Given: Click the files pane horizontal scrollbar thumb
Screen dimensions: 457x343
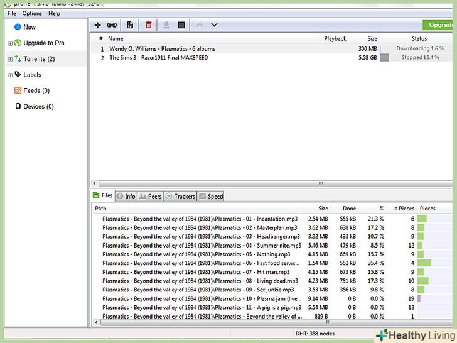Looking at the screenshot, I should coord(276,322).
